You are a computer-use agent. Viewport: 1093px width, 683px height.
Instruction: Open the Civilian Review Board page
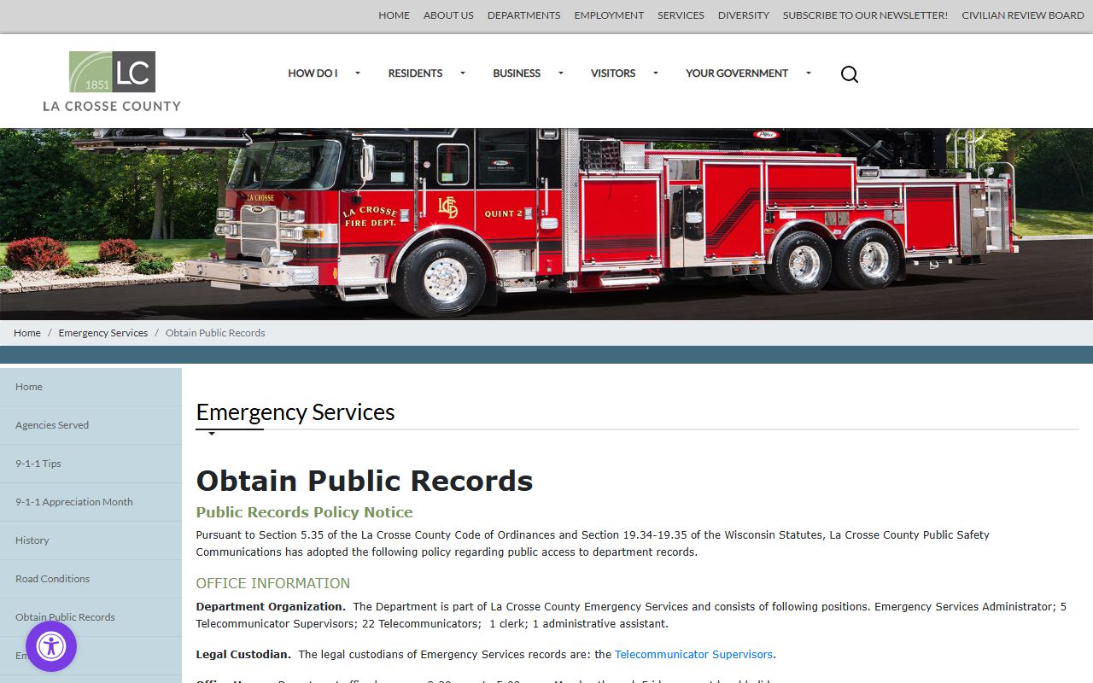[x=1023, y=15]
